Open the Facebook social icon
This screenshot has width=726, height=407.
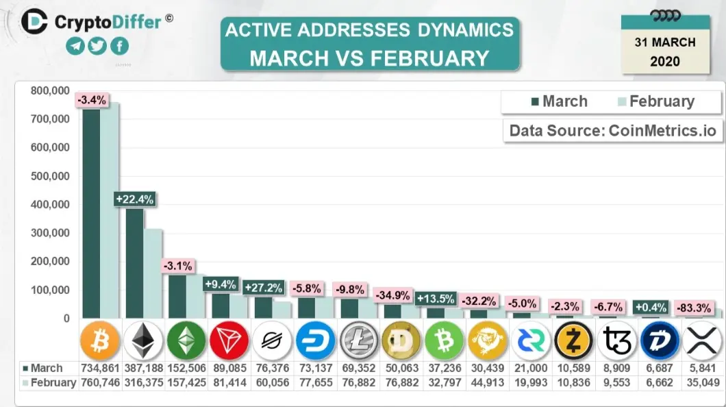pos(119,46)
